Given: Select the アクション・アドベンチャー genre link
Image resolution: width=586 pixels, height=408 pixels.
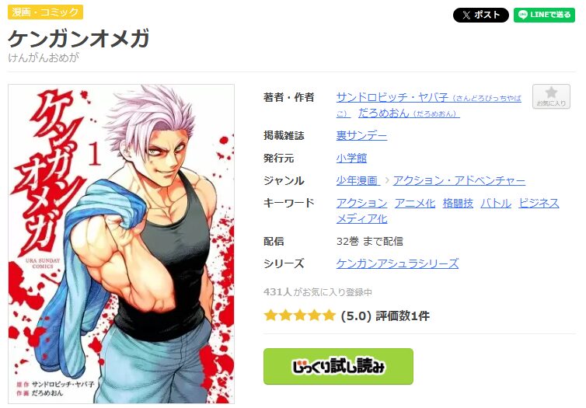Looking at the screenshot, I should pos(459,181).
